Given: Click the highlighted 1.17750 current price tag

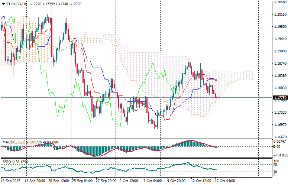Looking at the screenshot, I should (279, 97).
